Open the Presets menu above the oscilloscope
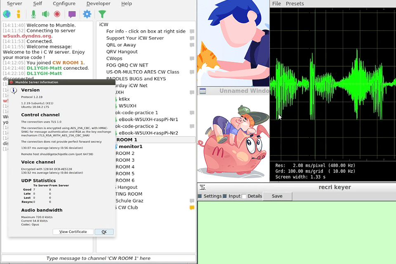 tap(295, 3)
